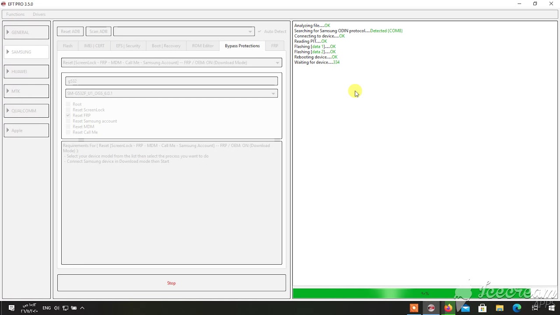Open the SM-G532F model dropdown
560x315 pixels.
[x=171, y=93]
